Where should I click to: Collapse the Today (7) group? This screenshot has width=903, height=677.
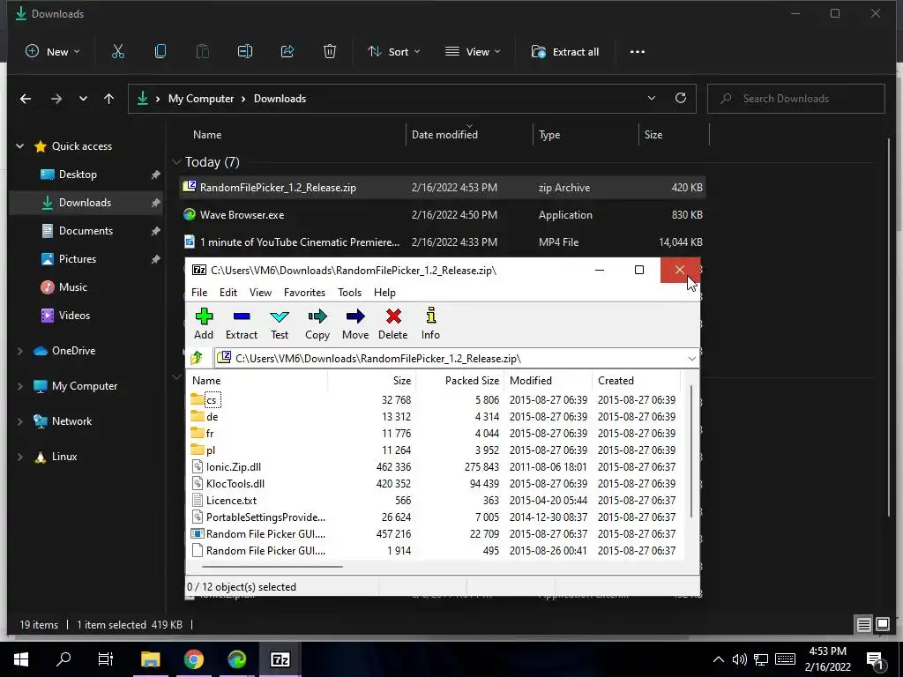tap(176, 162)
